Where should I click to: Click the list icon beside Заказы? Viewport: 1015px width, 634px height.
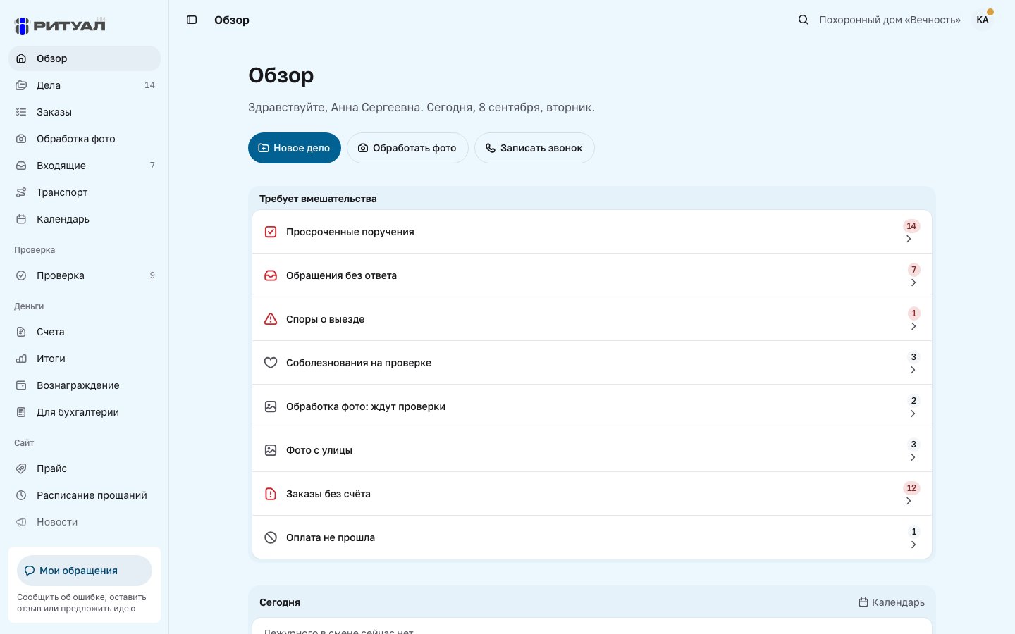click(x=21, y=112)
